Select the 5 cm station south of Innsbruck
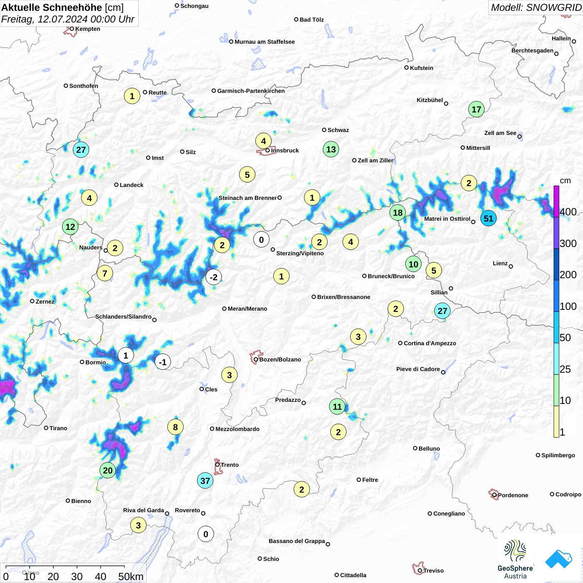This screenshot has height=583, width=583. tap(247, 174)
